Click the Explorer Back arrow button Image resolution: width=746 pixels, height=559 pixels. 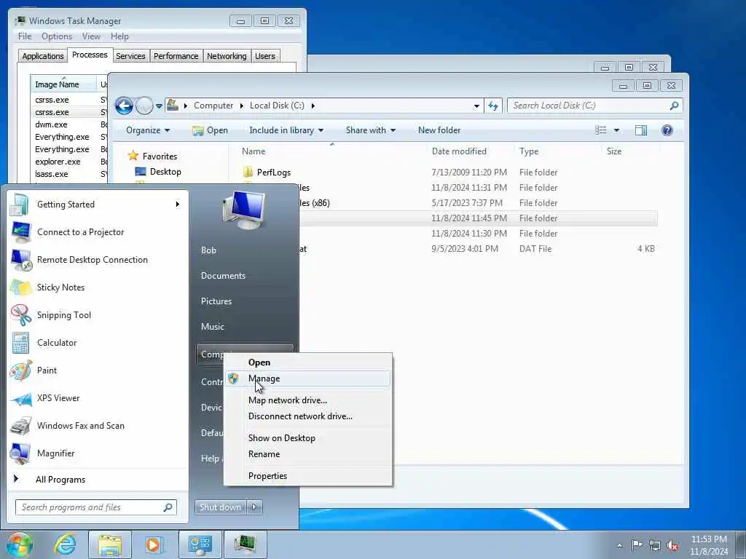[x=124, y=106]
